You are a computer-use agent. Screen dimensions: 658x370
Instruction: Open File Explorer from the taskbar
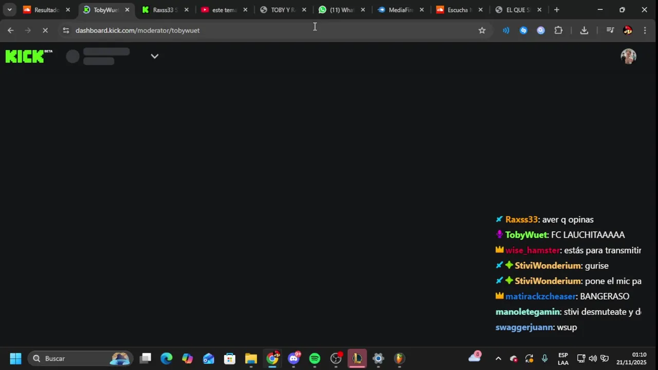[251, 358]
